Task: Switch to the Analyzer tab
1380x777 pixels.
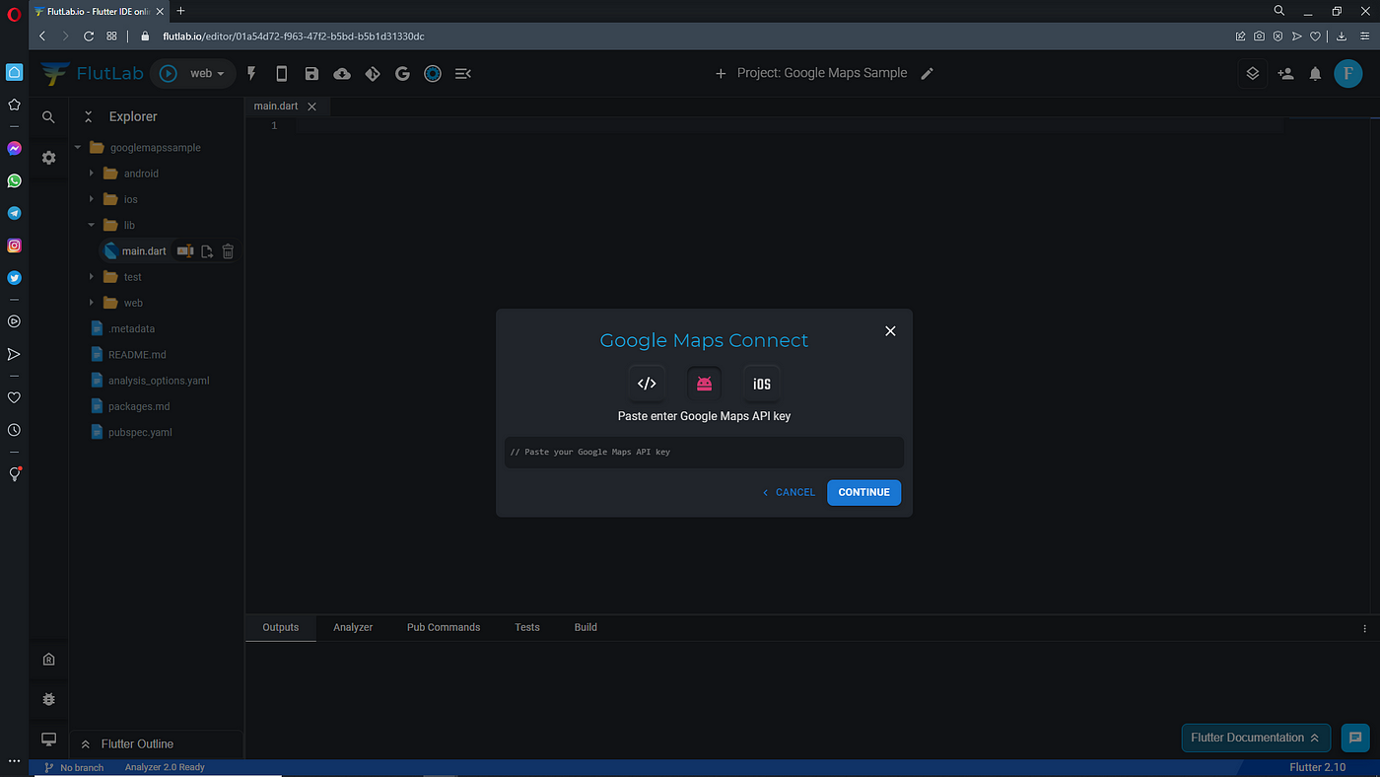Action: 353,627
